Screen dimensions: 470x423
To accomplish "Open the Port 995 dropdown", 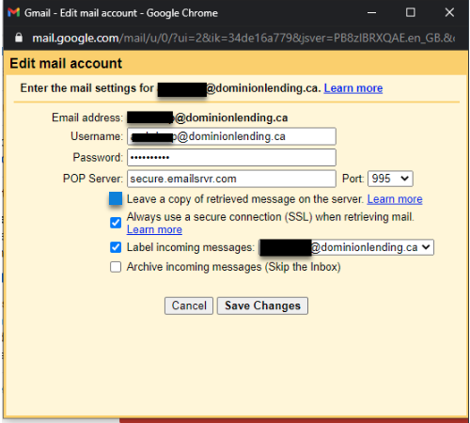I will click(x=390, y=179).
